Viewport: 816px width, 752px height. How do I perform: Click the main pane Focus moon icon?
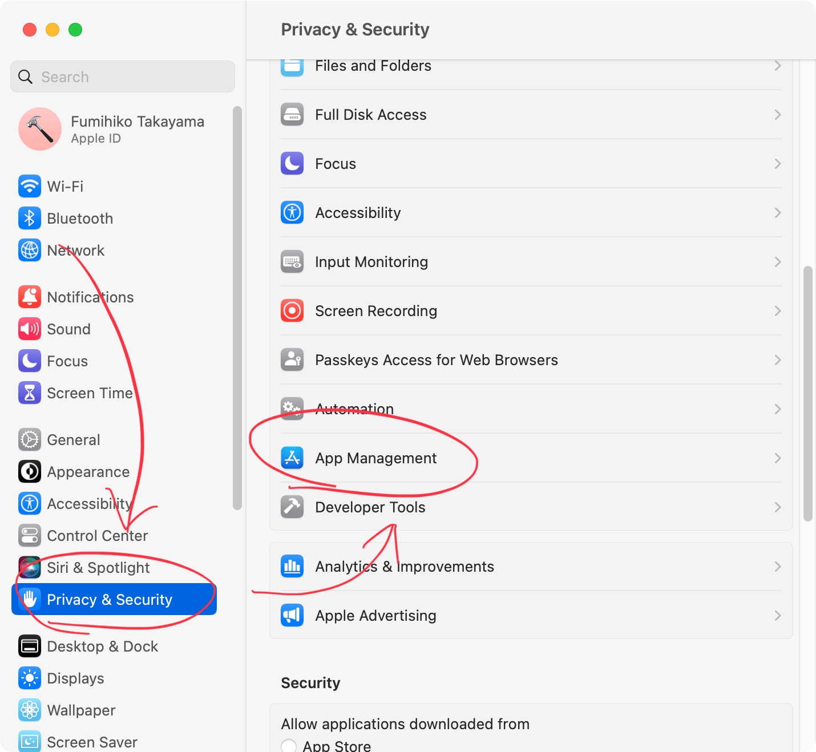click(x=292, y=163)
